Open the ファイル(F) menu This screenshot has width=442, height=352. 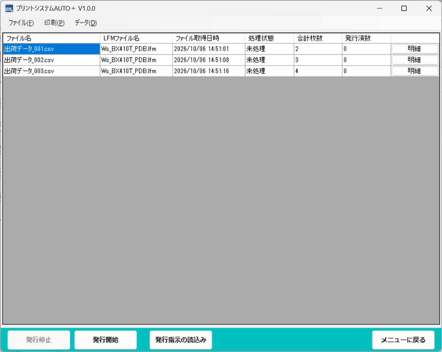(x=21, y=23)
